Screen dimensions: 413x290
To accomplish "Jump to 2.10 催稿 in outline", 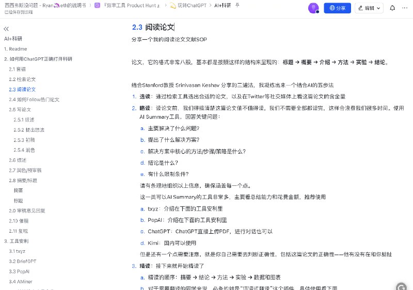I will click(19, 221).
